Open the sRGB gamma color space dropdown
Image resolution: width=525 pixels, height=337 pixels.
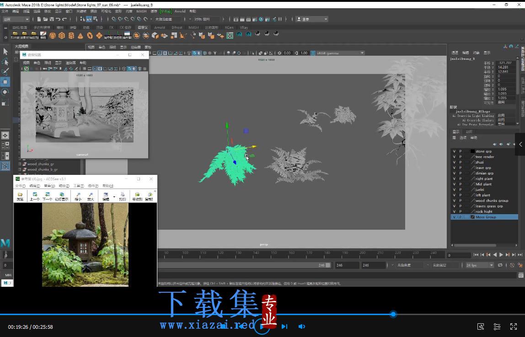[x=341, y=53]
